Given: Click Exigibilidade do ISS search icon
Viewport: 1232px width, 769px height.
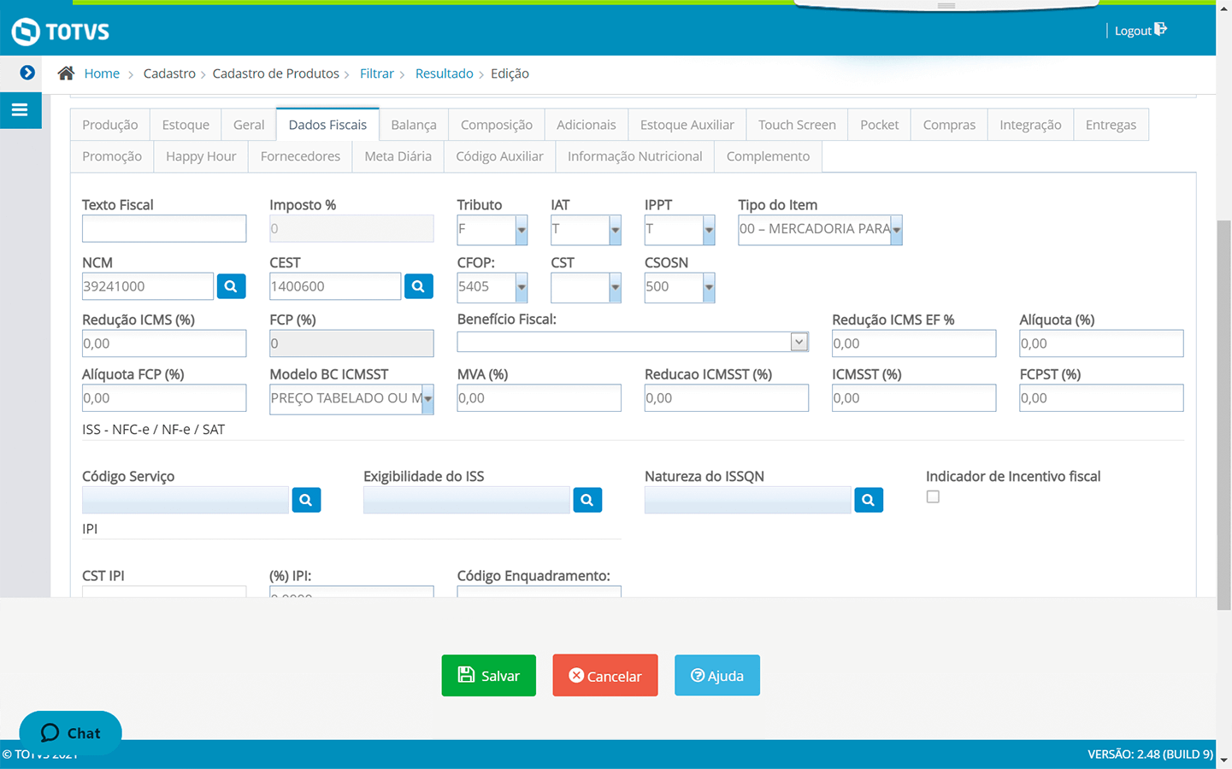Looking at the screenshot, I should tap(587, 500).
